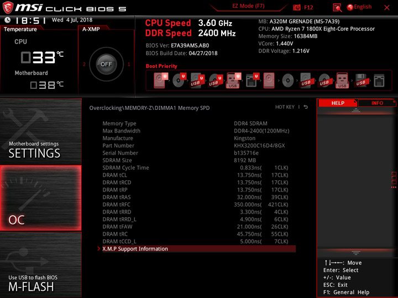Select the first UEFI hard disk boot device
398x298 pixels.
[x=160, y=81]
